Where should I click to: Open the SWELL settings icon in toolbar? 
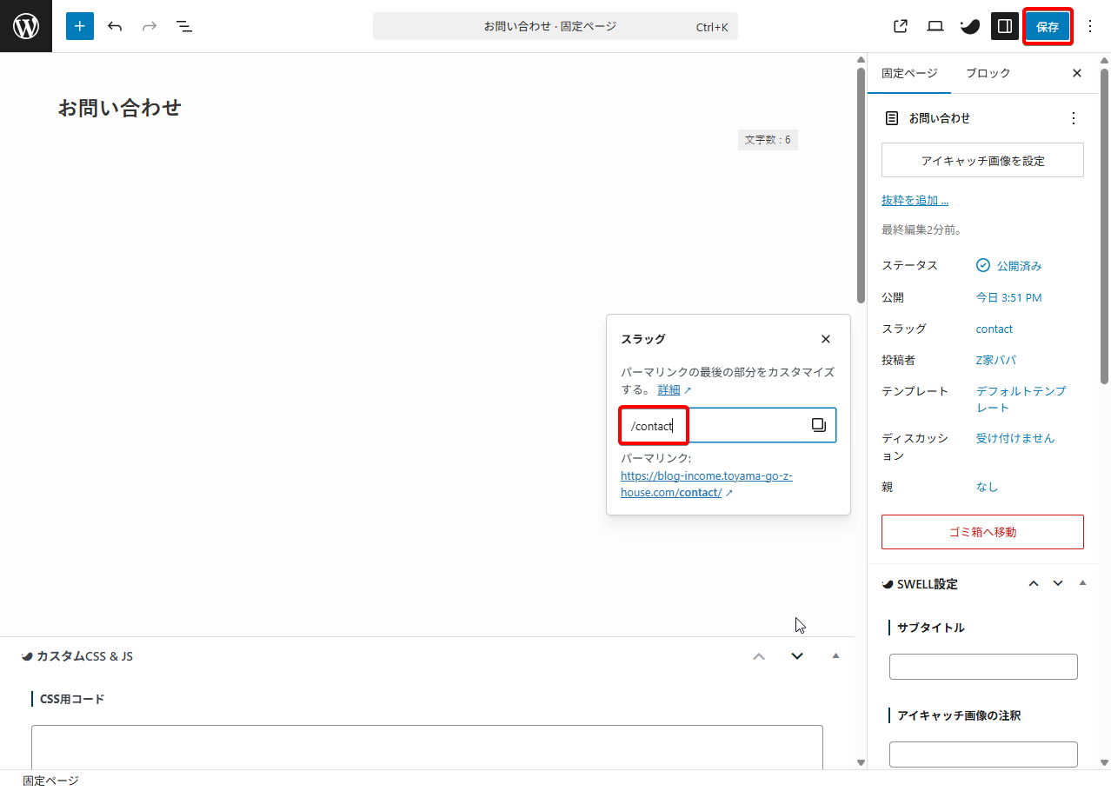pos(970,26)
